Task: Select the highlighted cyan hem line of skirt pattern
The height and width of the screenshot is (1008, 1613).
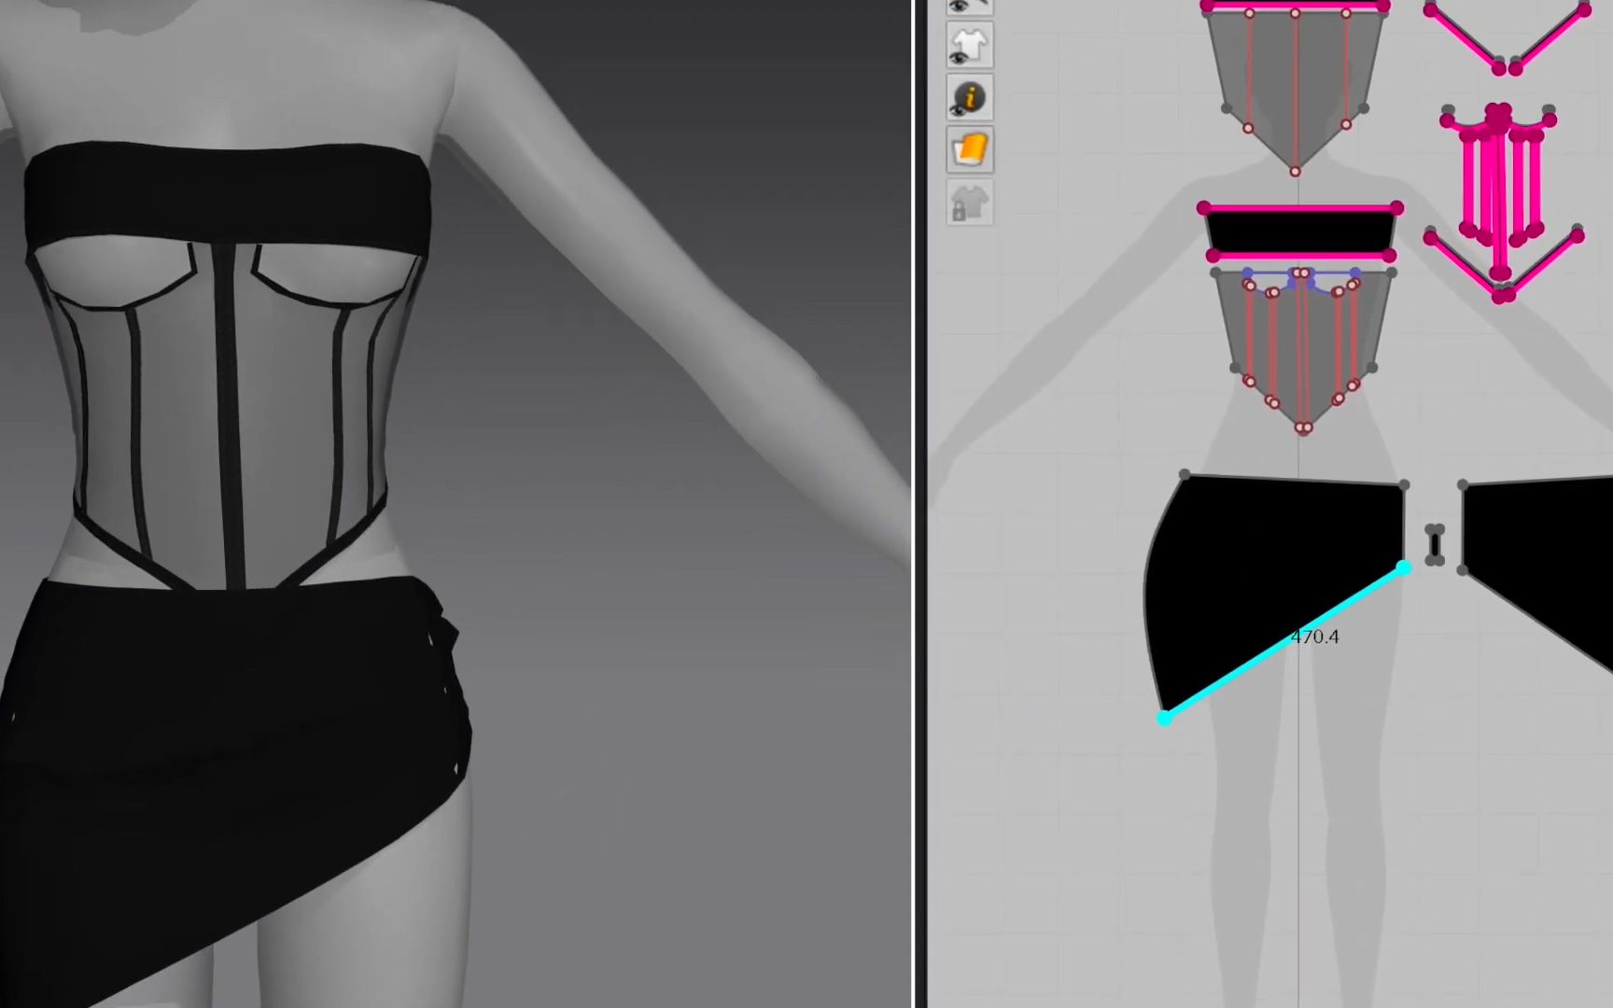Action: click(x=1283, y=642)
